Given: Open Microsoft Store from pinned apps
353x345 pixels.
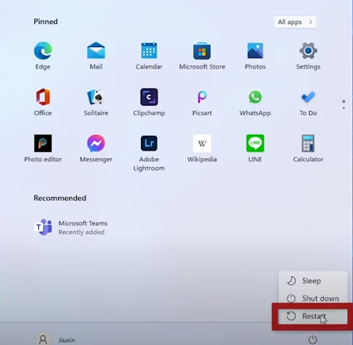Looking at the screenshot, I should click(202, 50).
